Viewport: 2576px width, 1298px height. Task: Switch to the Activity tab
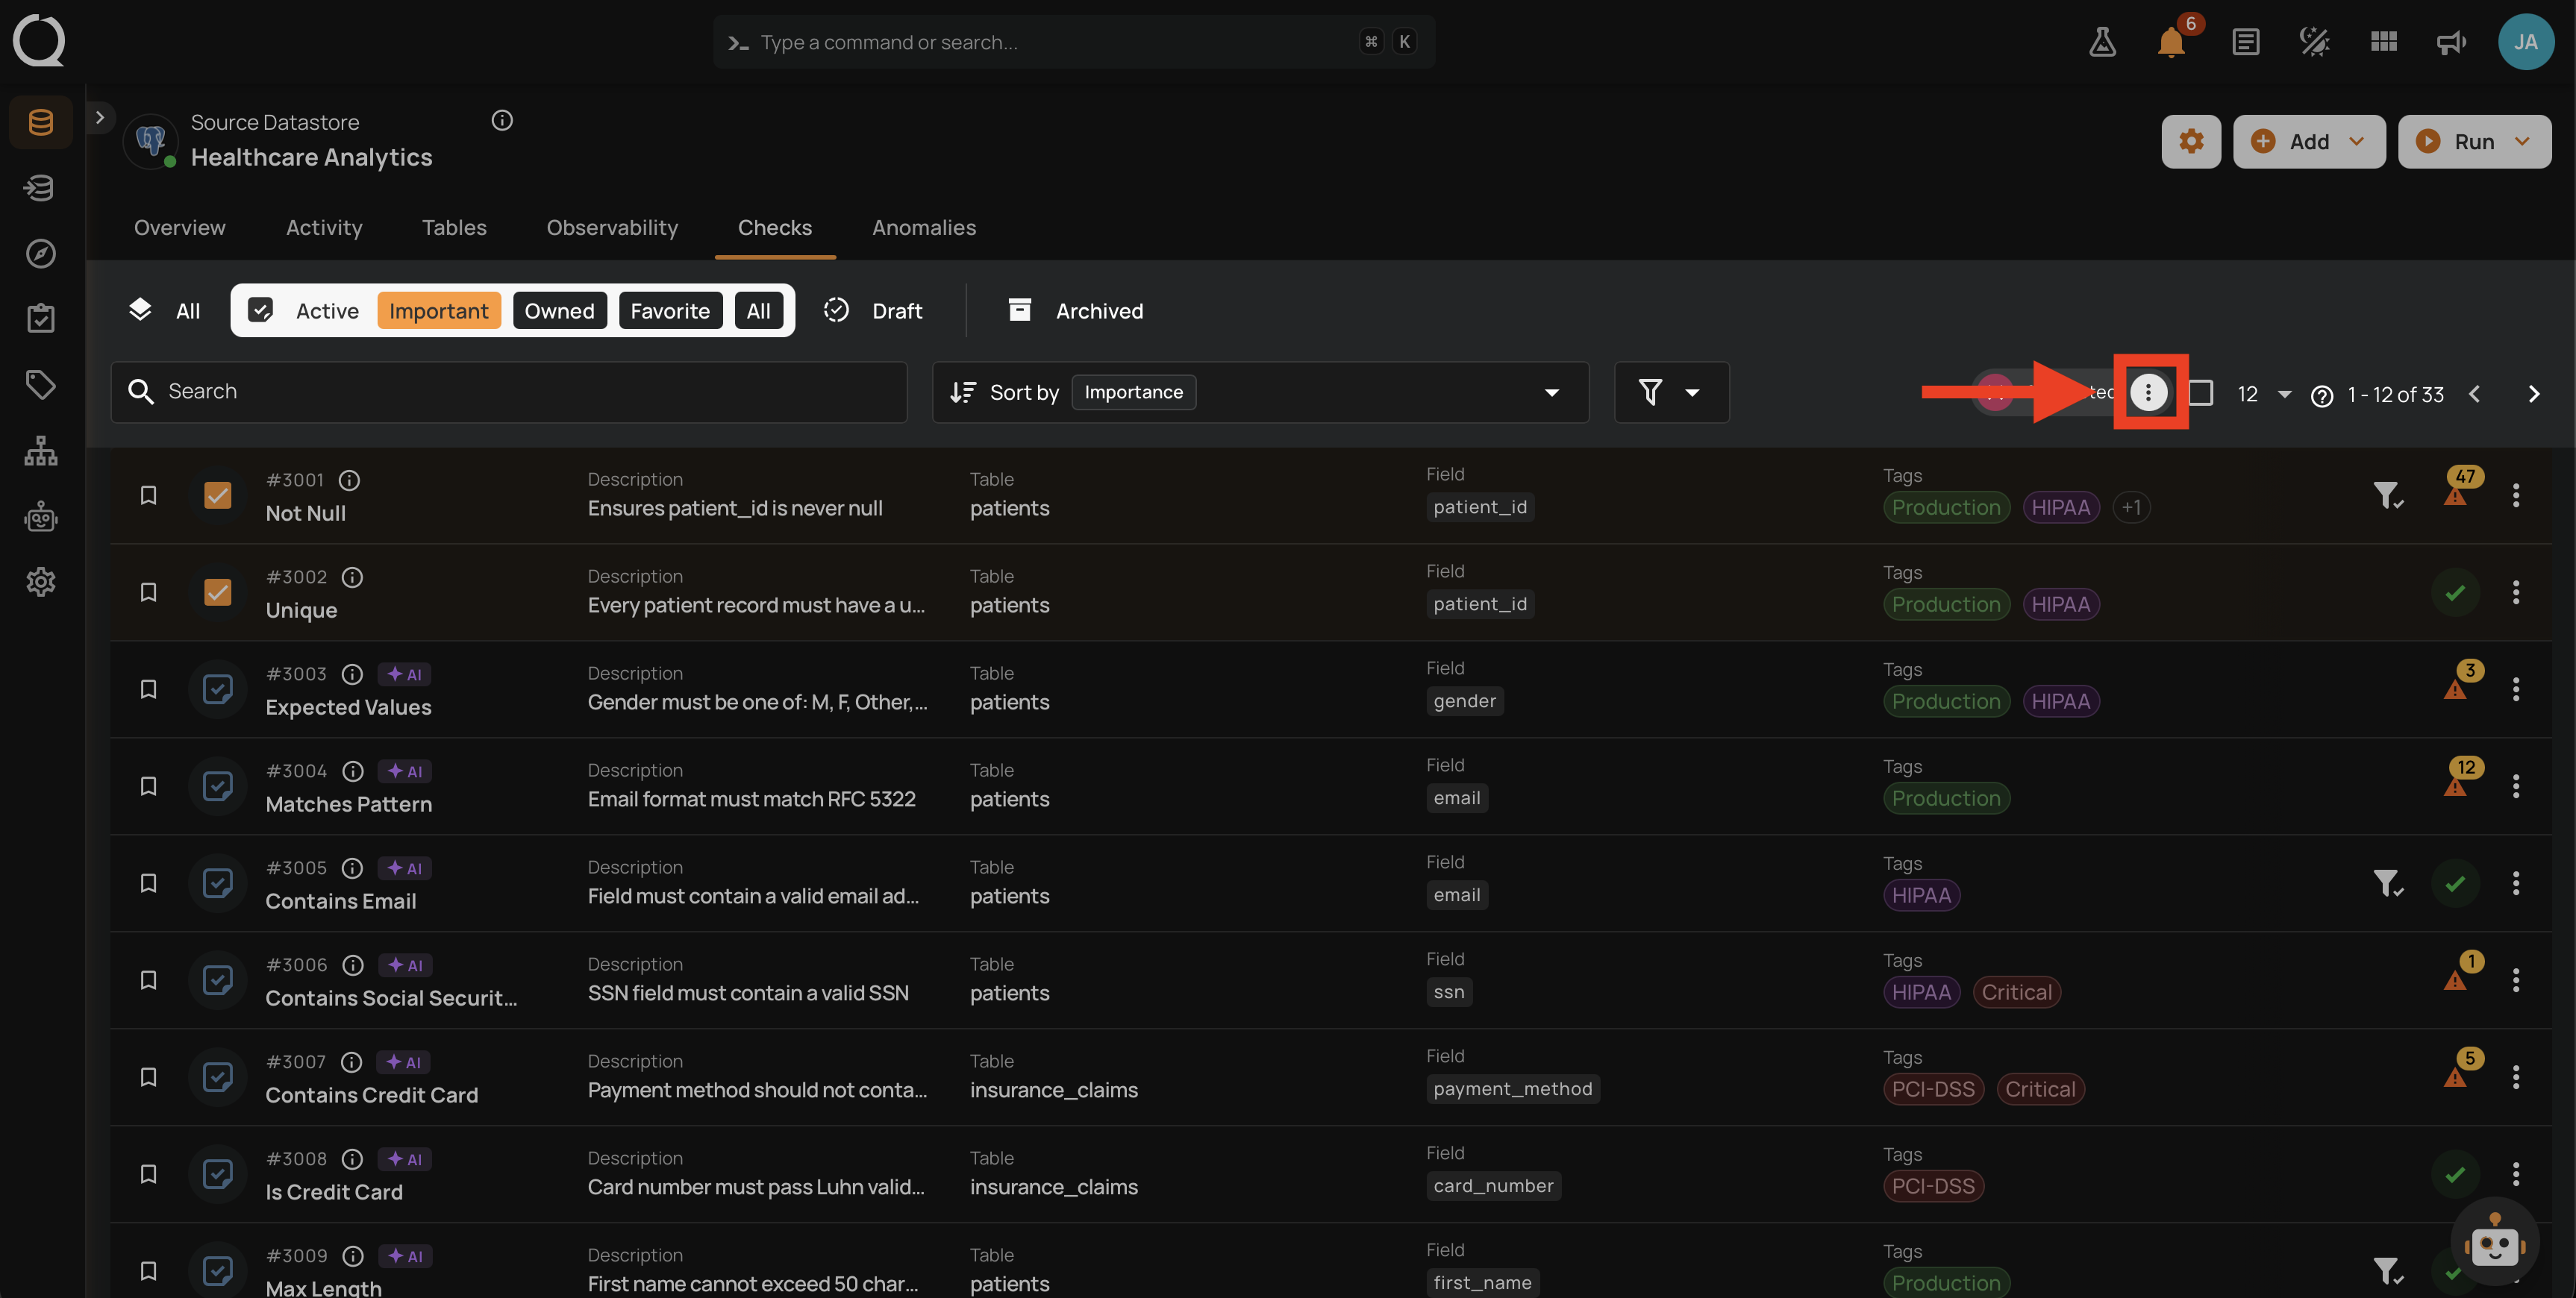coord(324,228)
